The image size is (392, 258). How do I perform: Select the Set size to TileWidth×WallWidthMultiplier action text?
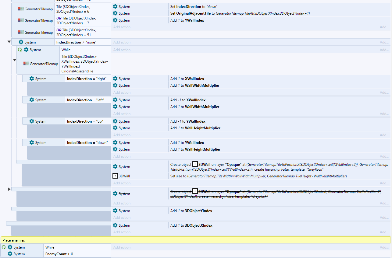tap(258, 176)
